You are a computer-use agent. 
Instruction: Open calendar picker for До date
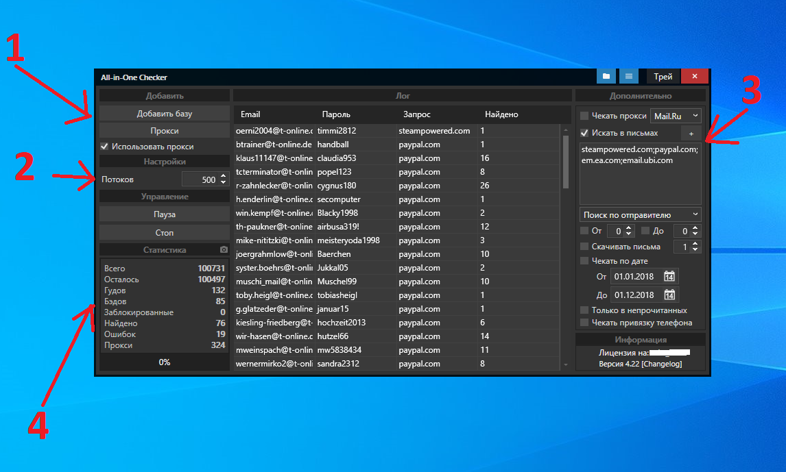(x=669, y=295)
